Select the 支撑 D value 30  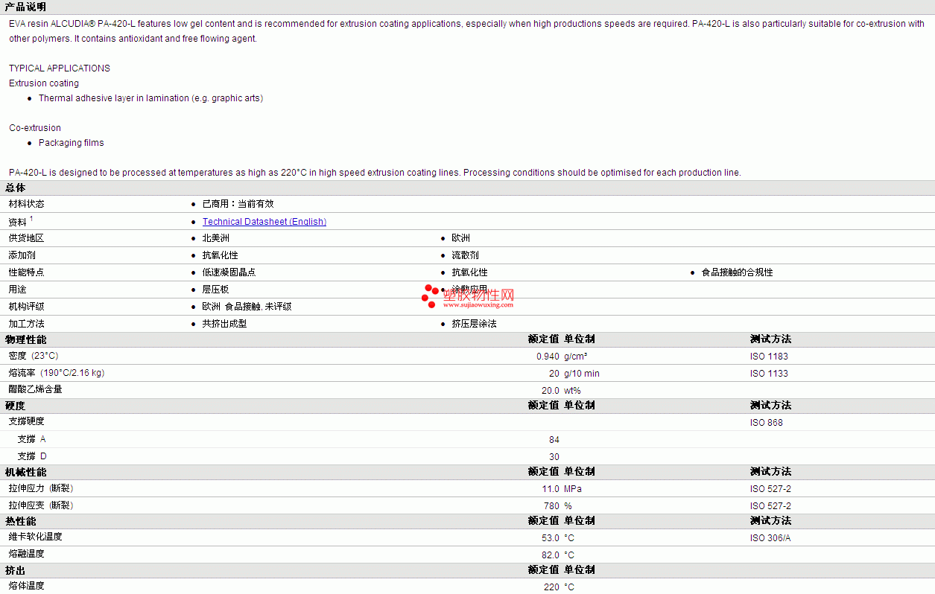point(554,457)
